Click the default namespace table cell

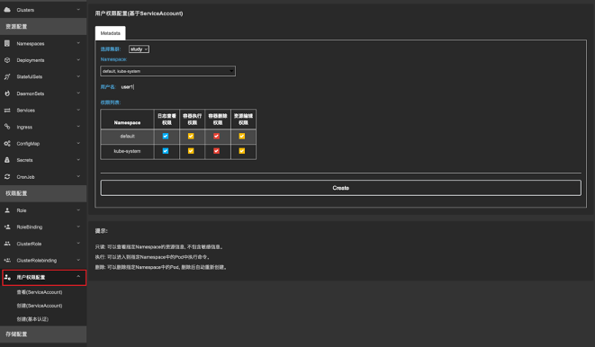click(x=128, y=137)
